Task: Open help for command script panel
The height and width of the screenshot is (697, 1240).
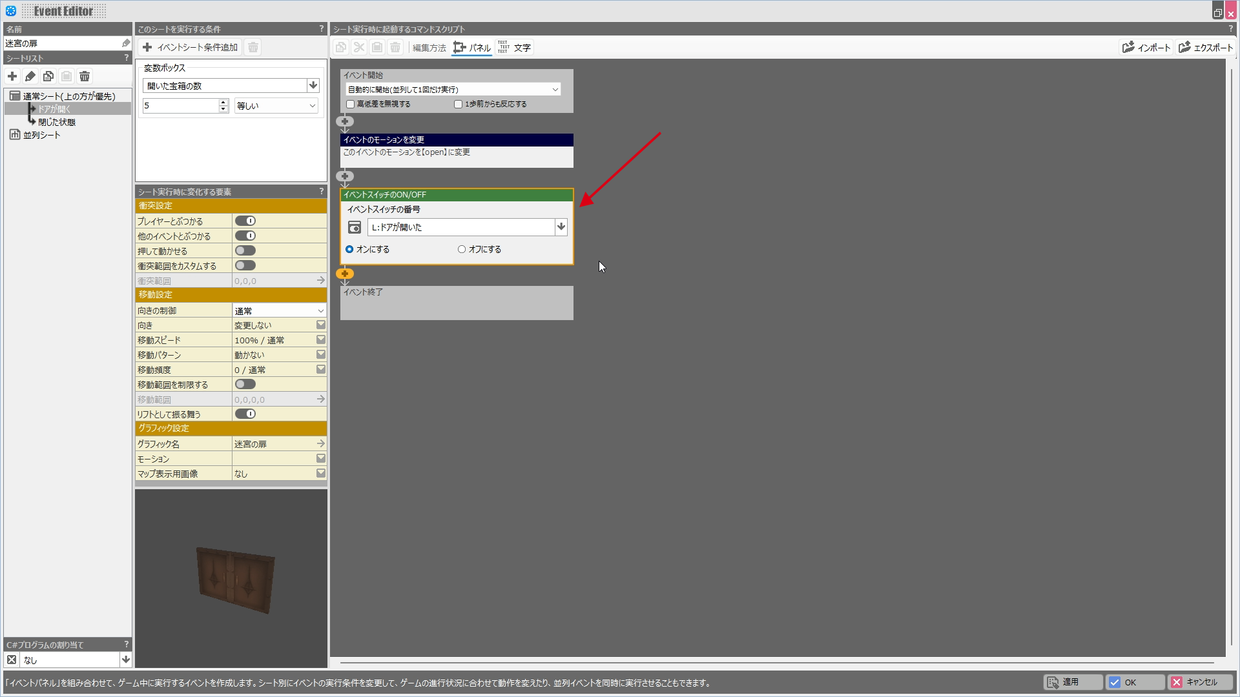Action: pyautogui.click(x=1230, y=29)
